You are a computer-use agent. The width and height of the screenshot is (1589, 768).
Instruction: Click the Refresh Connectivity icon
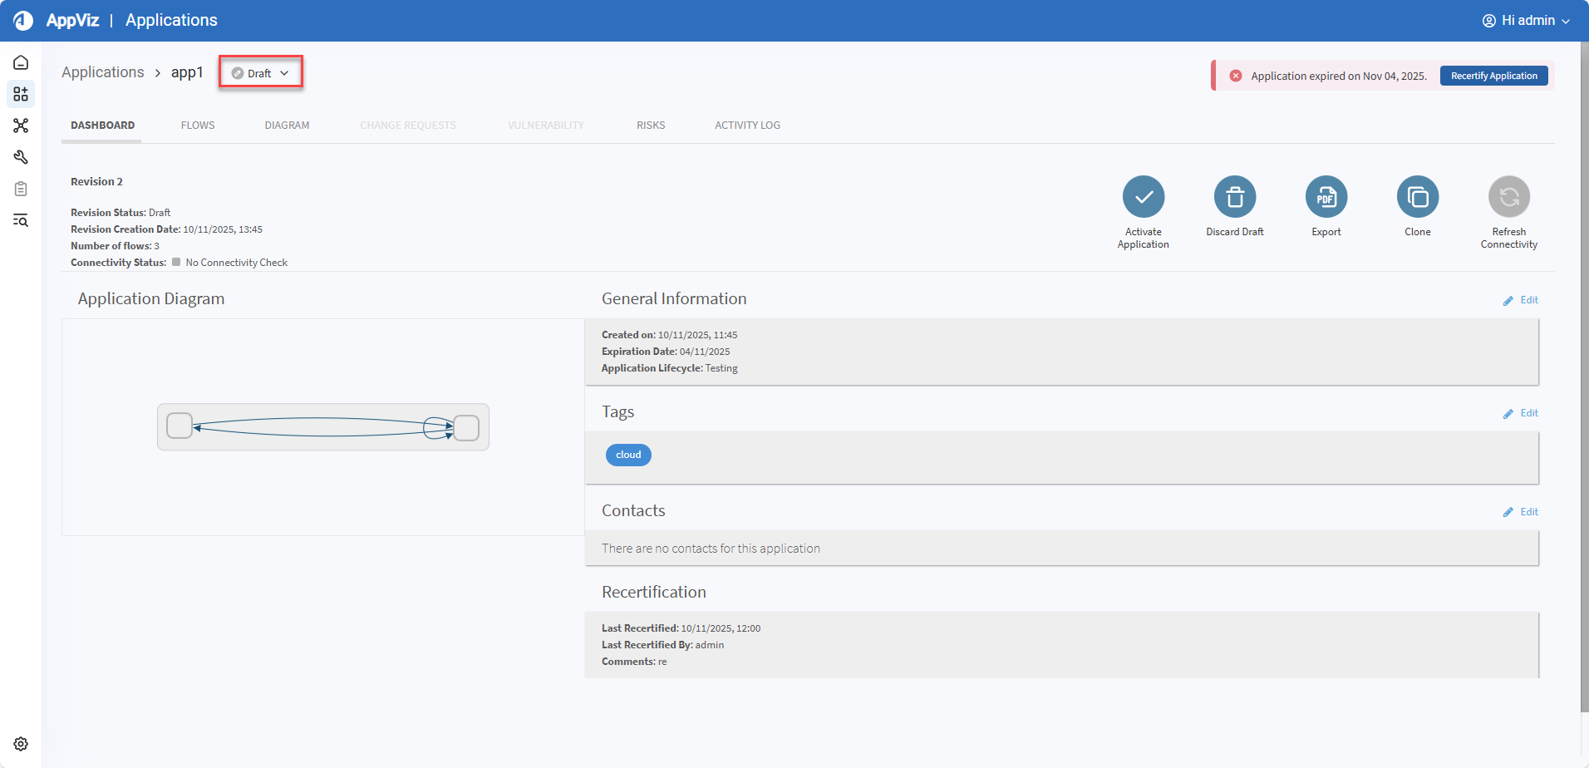pyautogui.click(x=1508, y=197)
